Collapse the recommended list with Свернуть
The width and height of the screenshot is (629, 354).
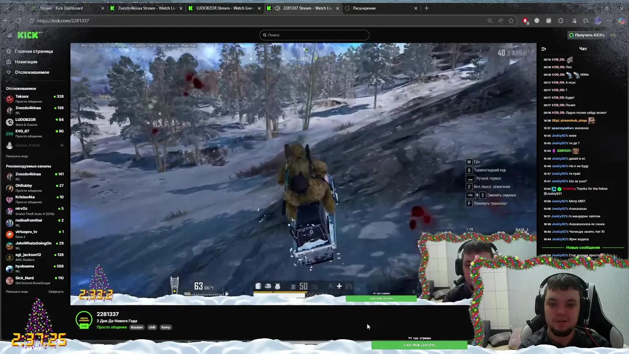(56, 292)
